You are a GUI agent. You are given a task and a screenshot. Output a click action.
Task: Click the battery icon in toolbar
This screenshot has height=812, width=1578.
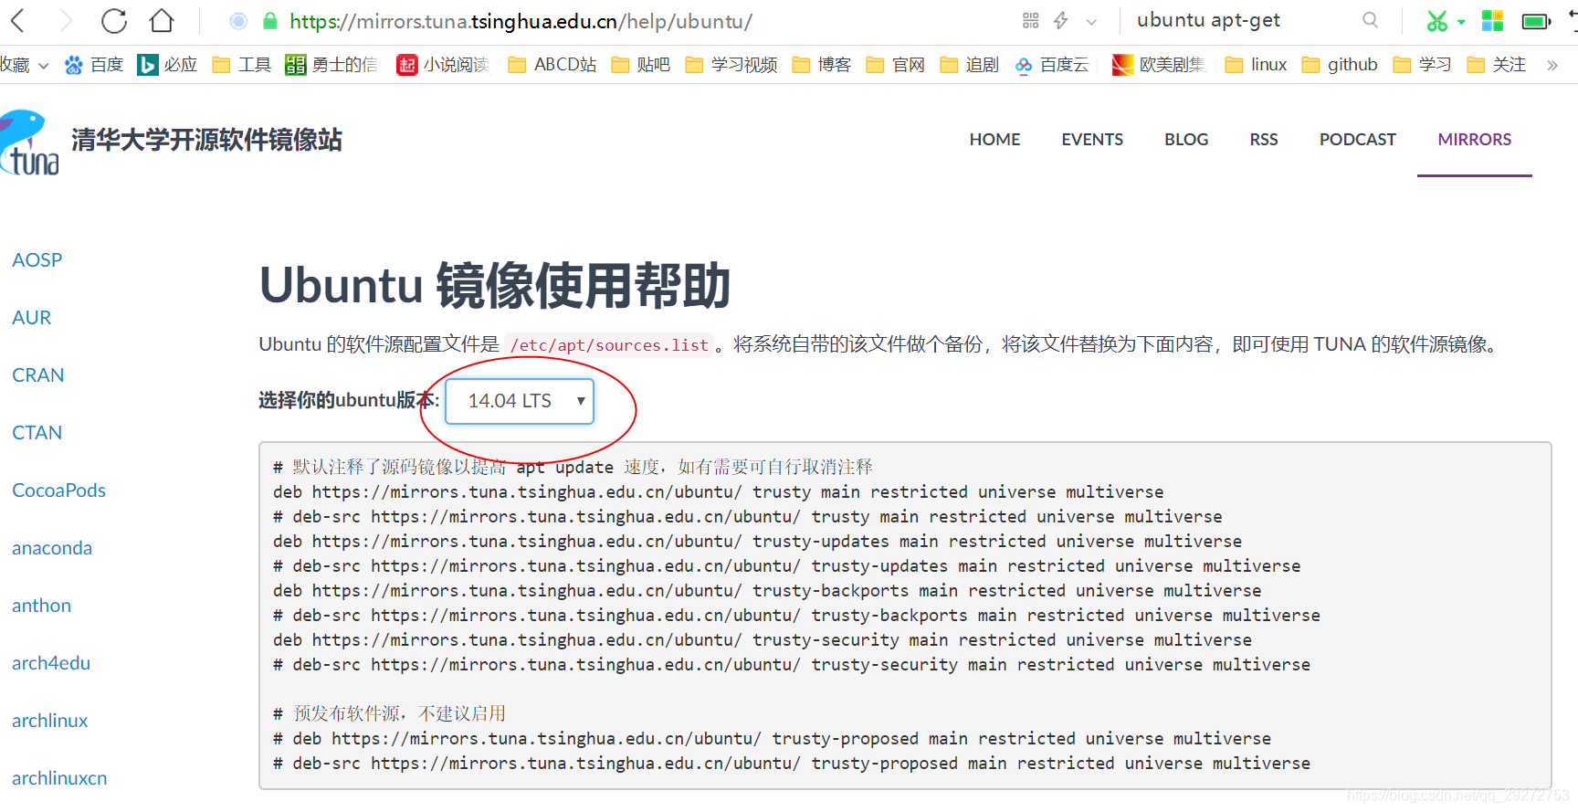pyautogui.click(x=1536, y=21)
